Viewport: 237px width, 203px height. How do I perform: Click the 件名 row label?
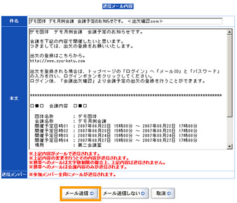(14, 21)
